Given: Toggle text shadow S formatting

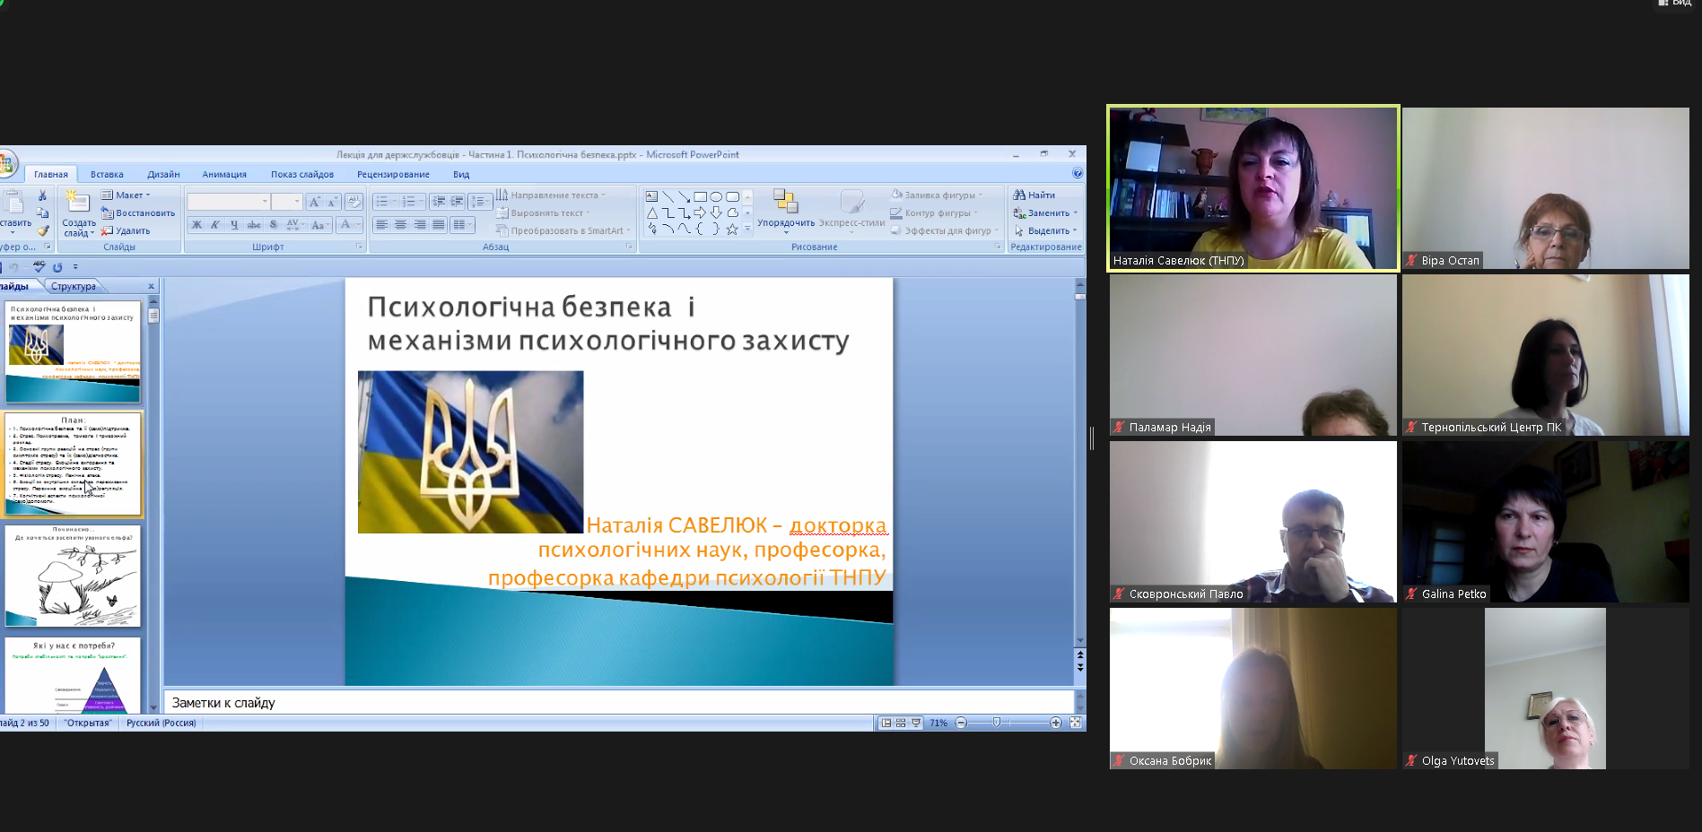Looking at the screenshot, I should click(274, 225).
